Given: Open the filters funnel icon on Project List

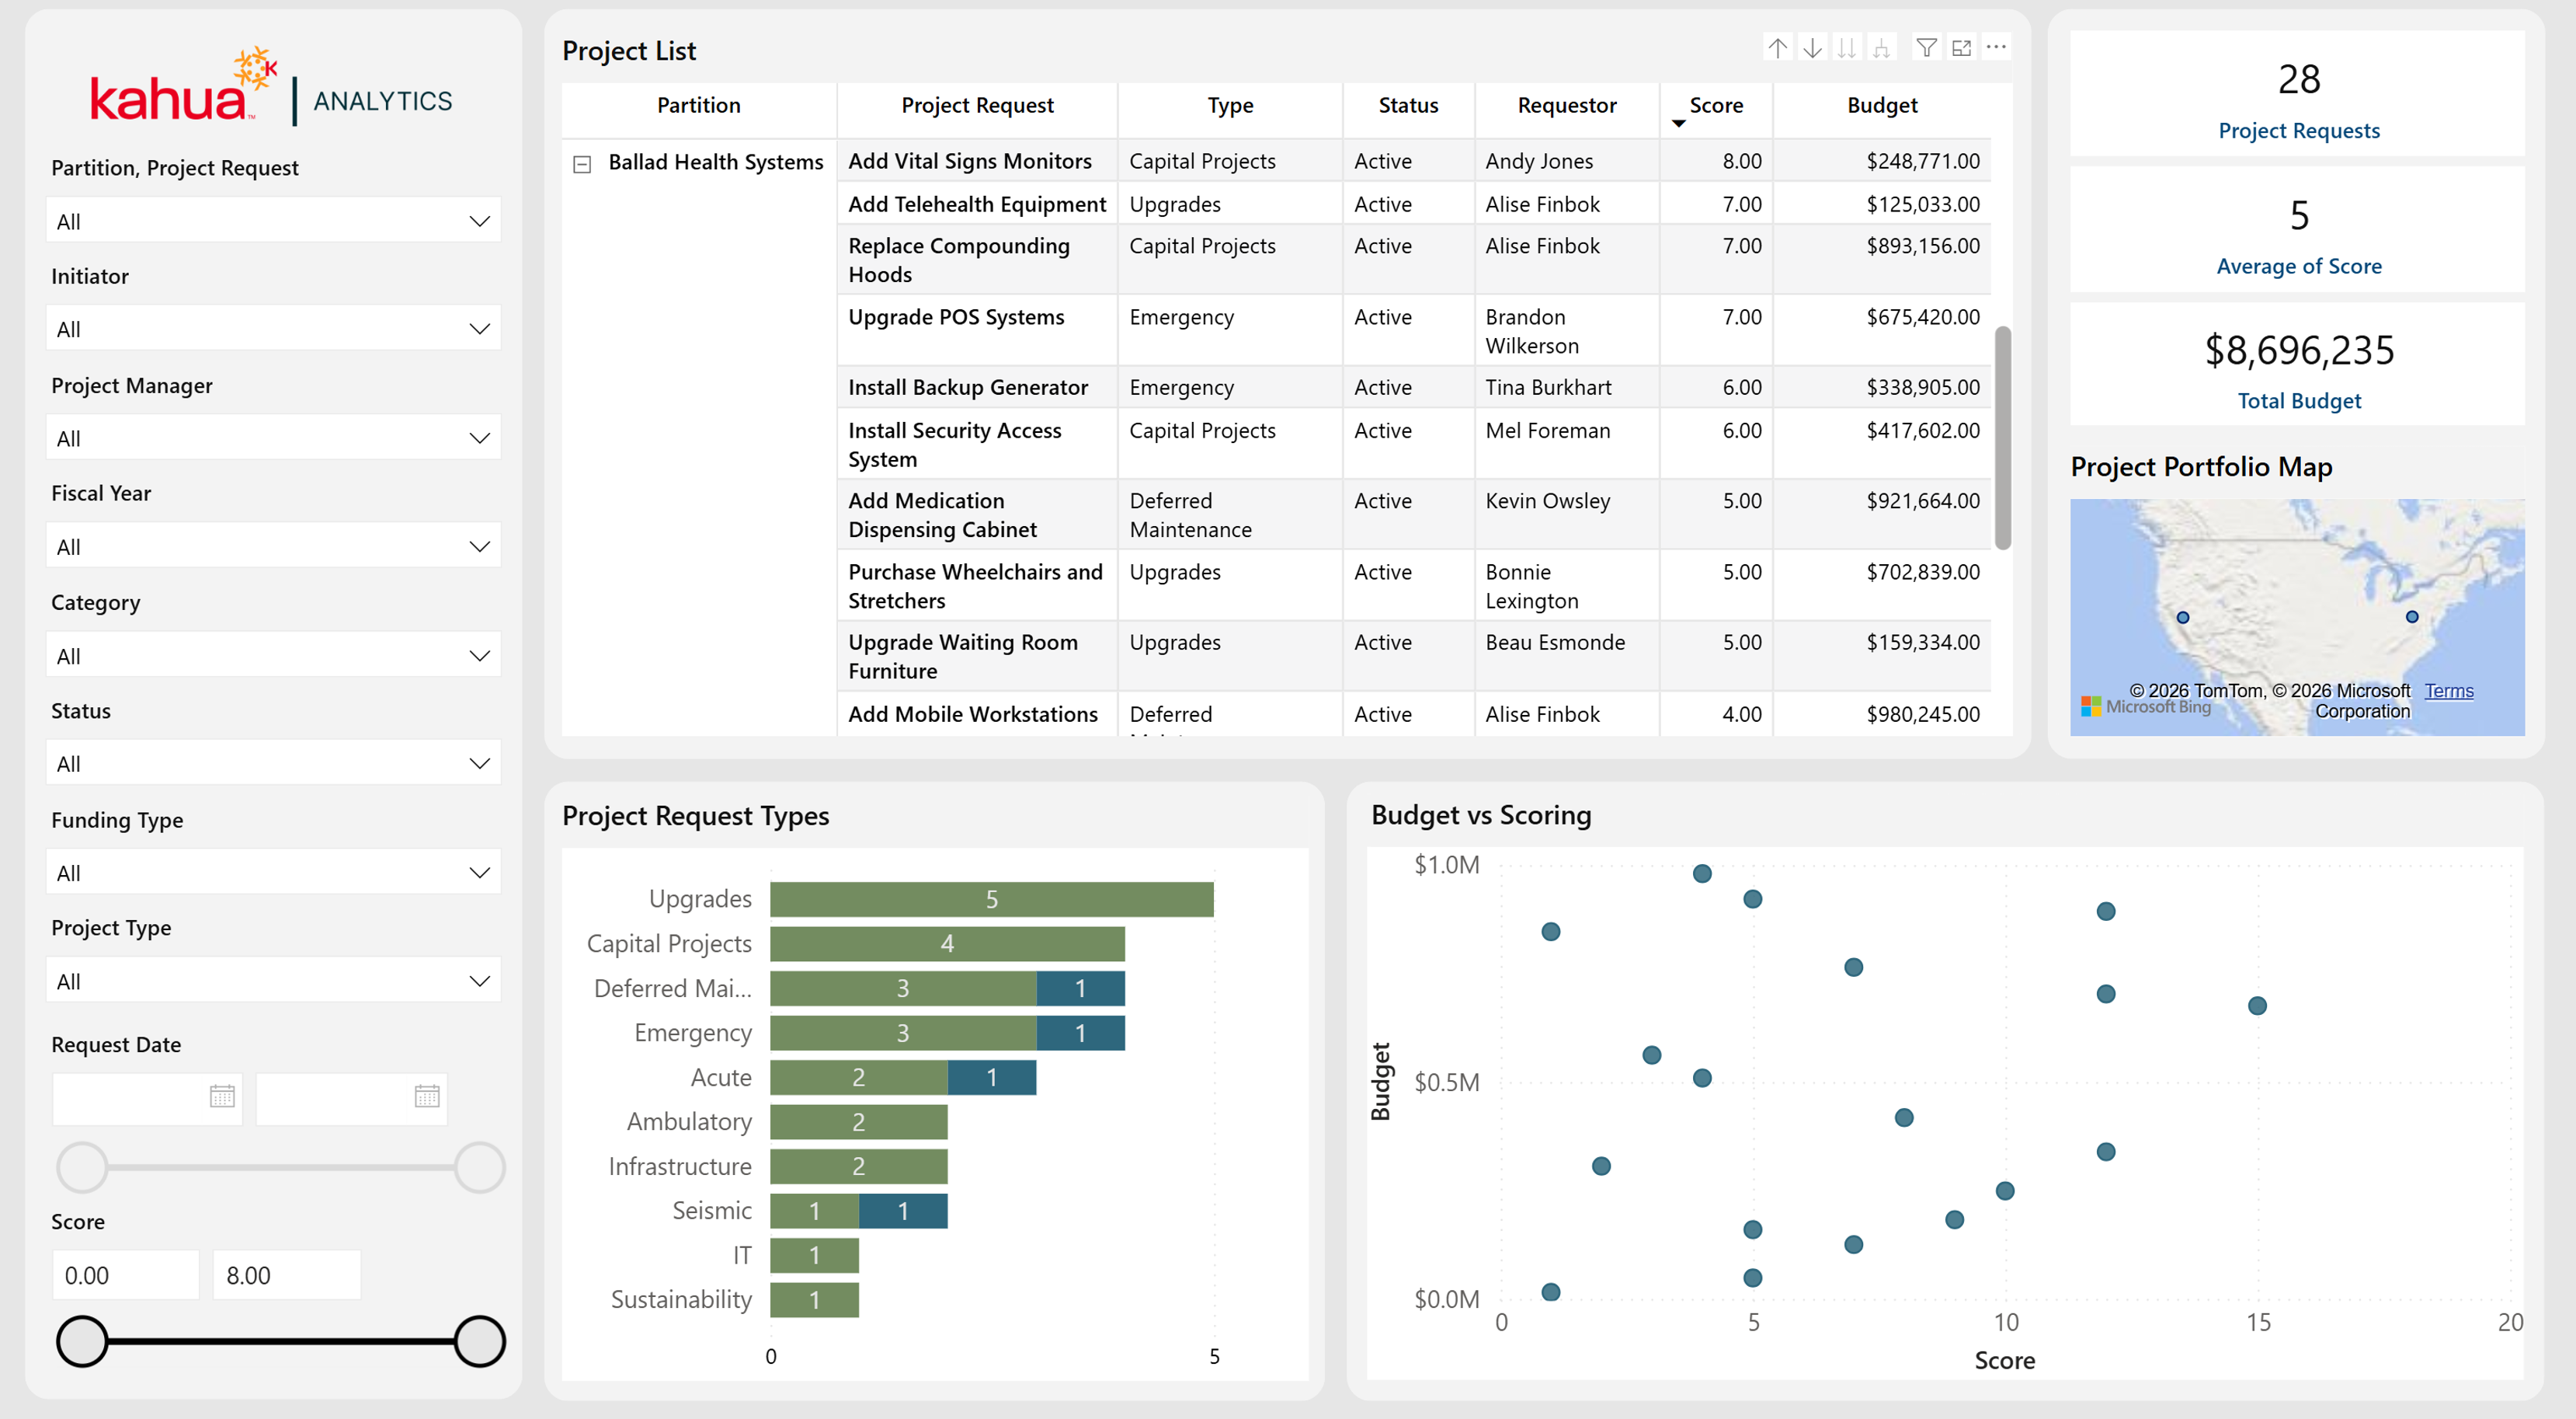Looking at the screenshot, I should pyautogui.click(x=1926, y=47).
